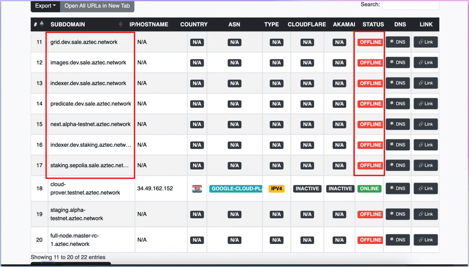Open the Link button for images.dev.sale.aztec.network
469x267 pixels.
425,63
